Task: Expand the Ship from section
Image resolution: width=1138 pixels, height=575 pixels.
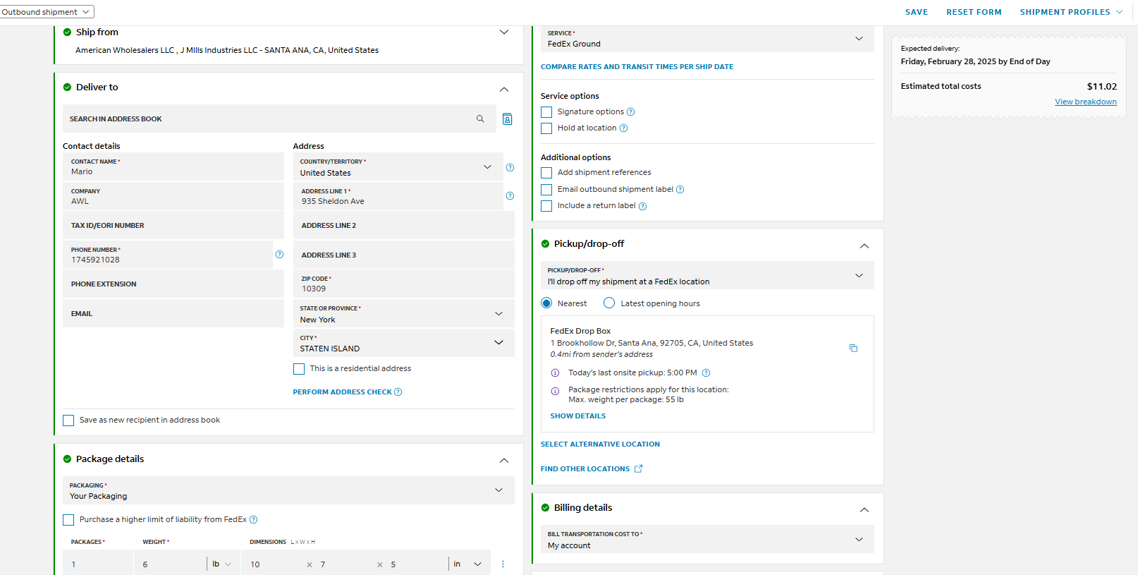Action: [504, 32]
